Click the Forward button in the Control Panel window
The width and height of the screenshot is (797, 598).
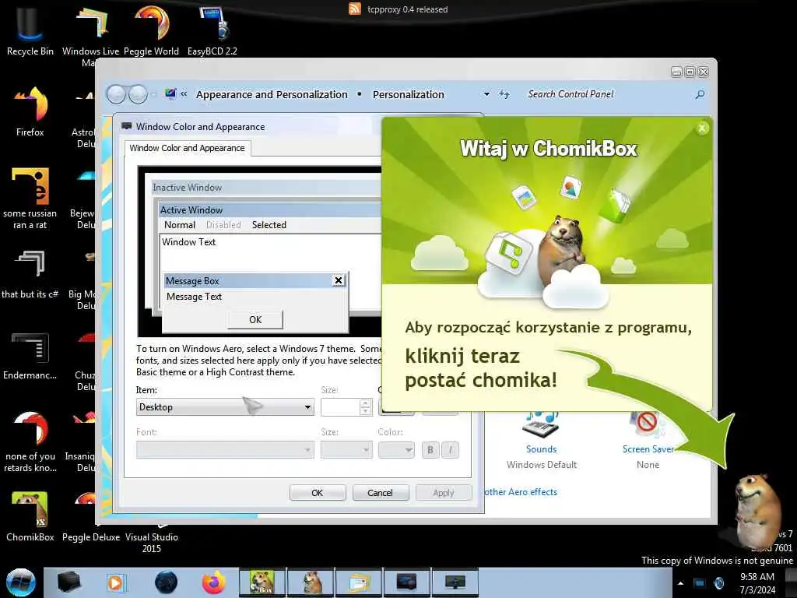coord(138,94)
